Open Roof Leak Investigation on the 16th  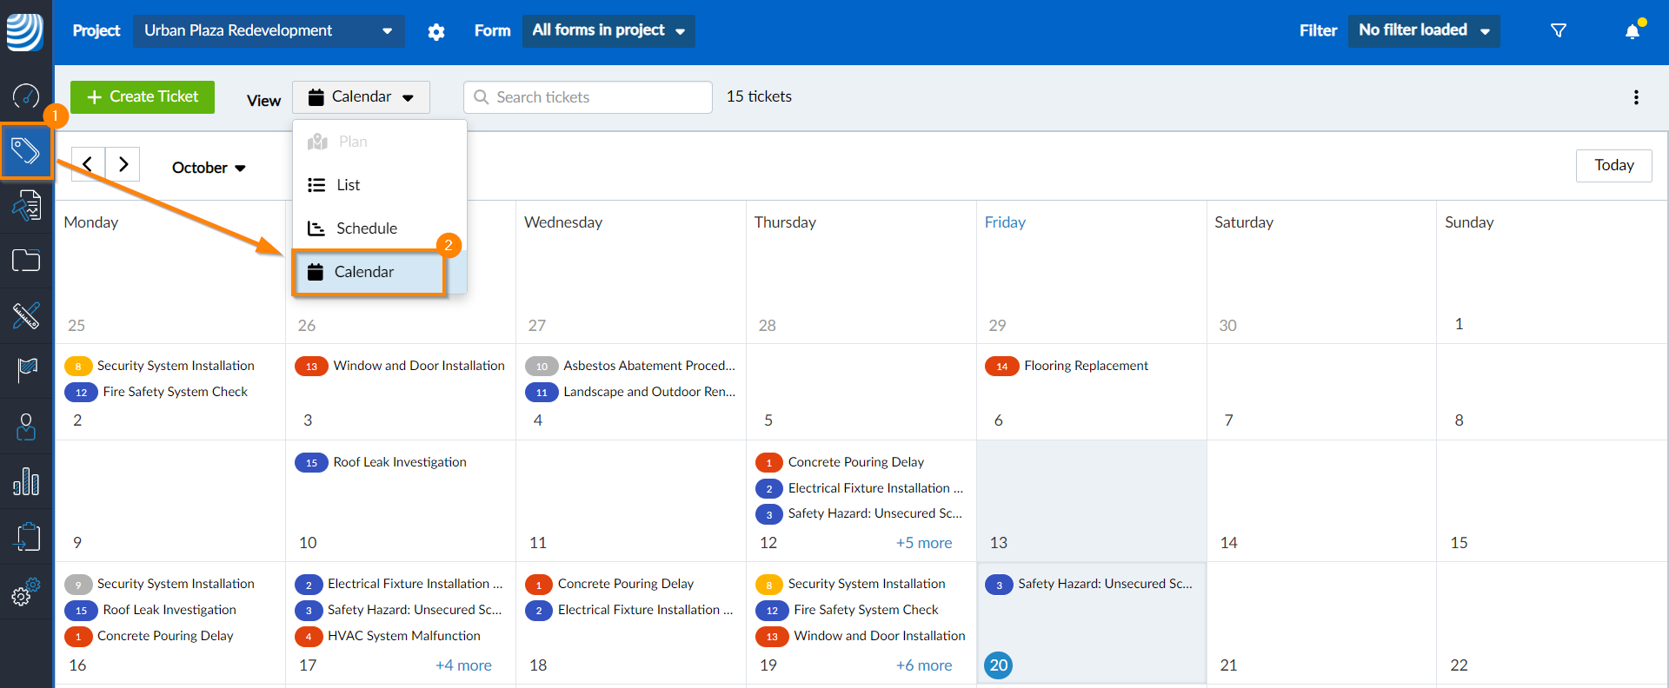coord(170,610)
